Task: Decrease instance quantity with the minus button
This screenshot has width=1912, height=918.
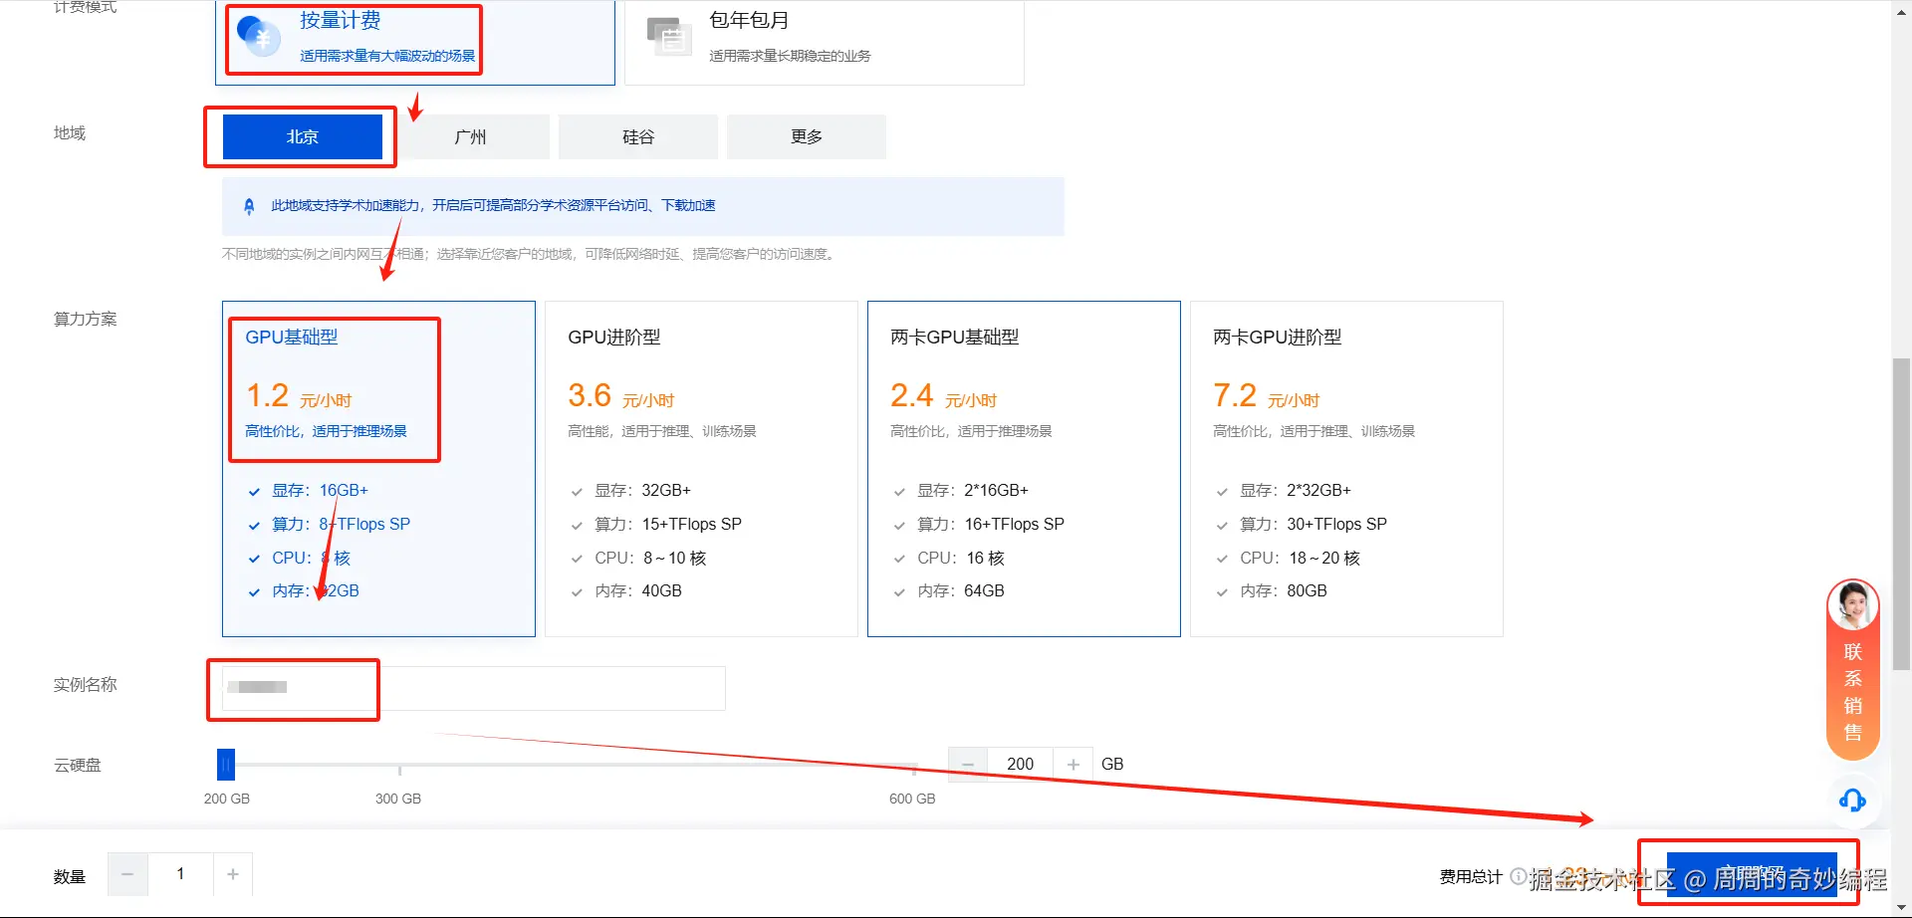Action: tap(127, 873)
